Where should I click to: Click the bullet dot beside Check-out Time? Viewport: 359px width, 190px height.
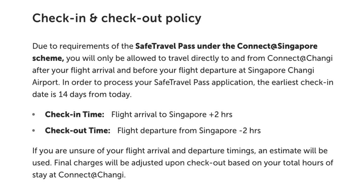point(34,131)
